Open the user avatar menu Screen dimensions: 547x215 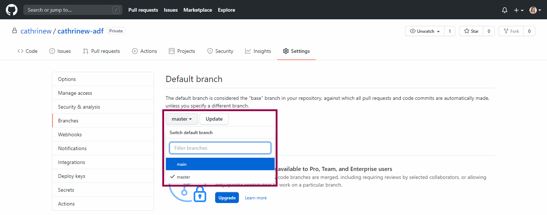(535, 10)
